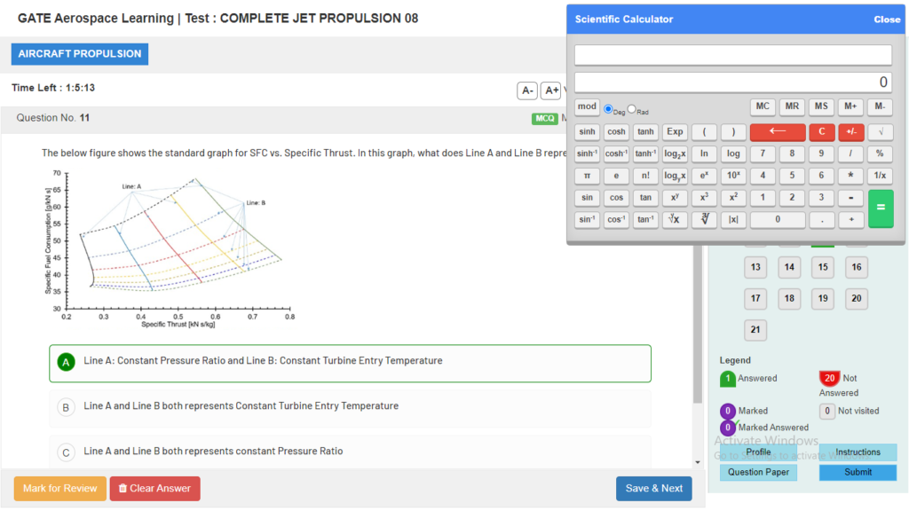909x511 pixels.
Task: Select the Rad angle mode
Action: pyautogui.click(x=632, y=109)
